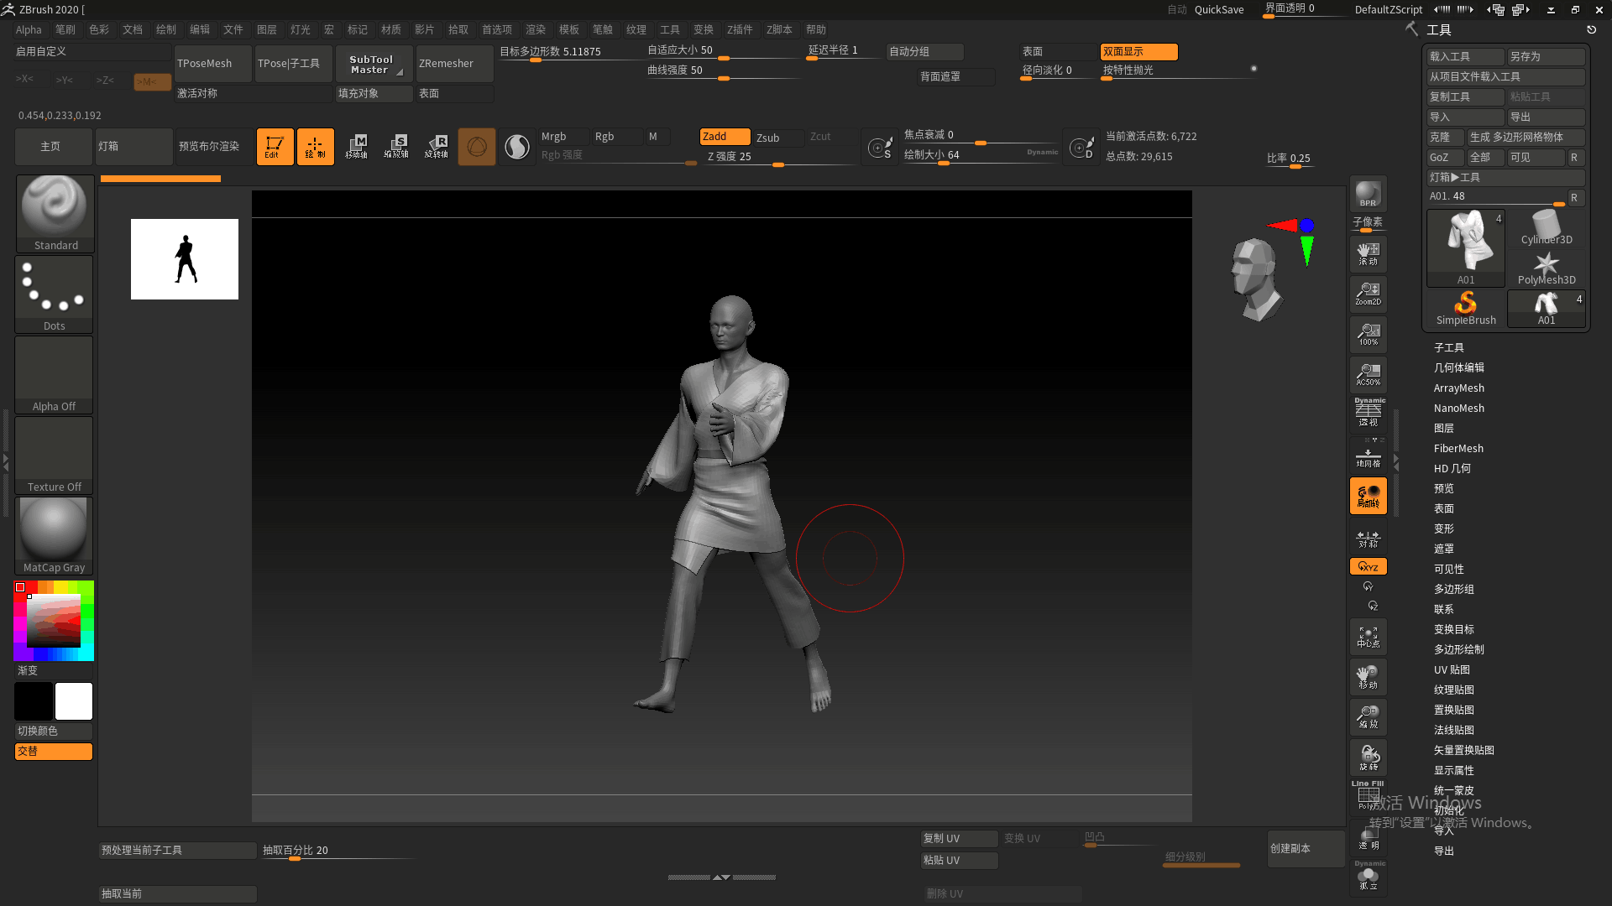
Task: Toggle the XYZ rotation button
Action: point(1368,566)
